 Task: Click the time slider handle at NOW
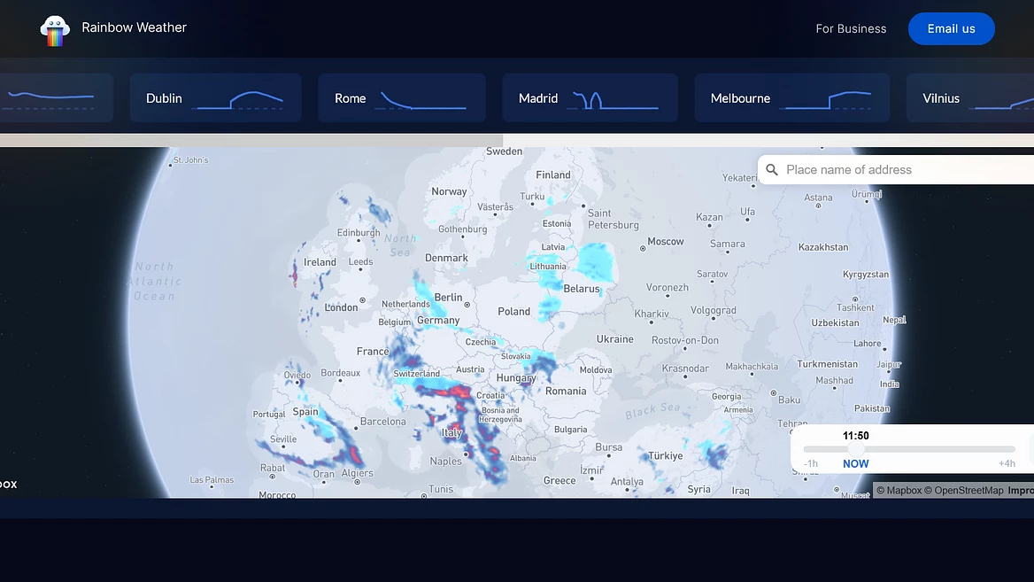(856, 450)
